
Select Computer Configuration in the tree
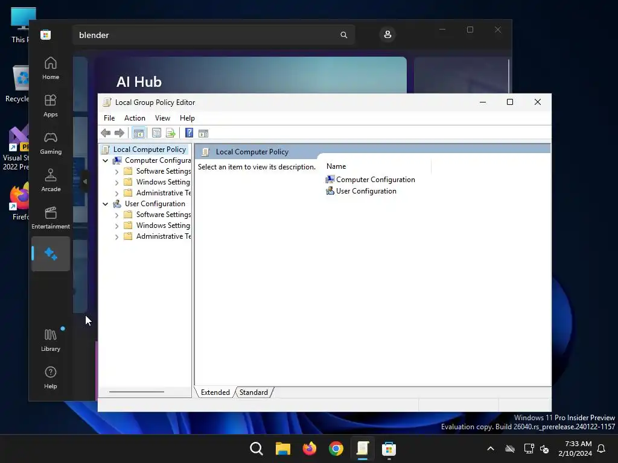158,160
